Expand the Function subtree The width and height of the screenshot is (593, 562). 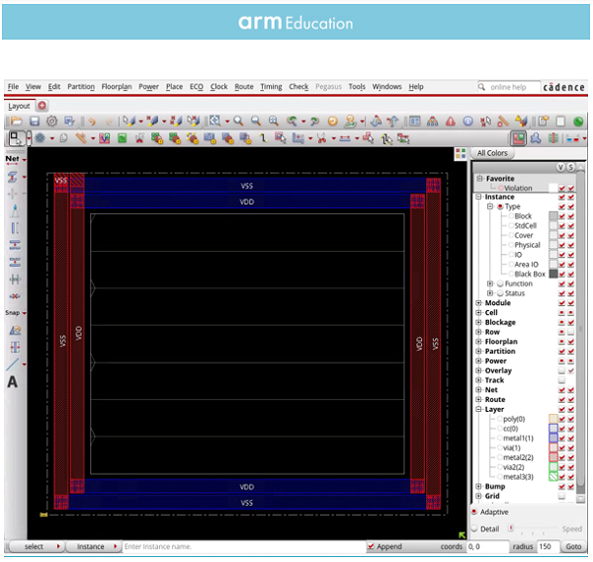[x=490, y=283]
